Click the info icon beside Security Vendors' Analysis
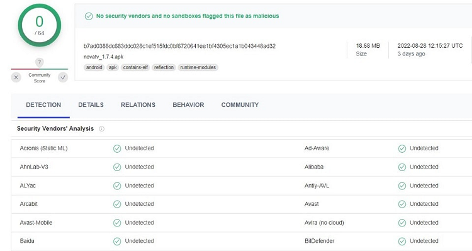Image resolution: width=472 pixels, height=251 pixels. [102, 129]
